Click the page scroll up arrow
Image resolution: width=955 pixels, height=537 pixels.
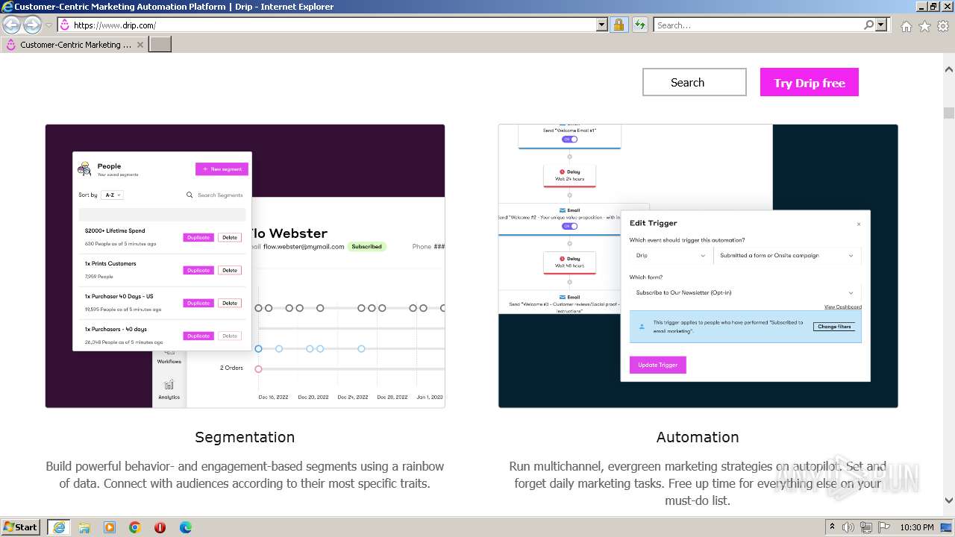[x=949, y=69]
